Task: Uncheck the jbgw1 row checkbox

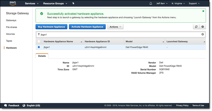Action: coord(39,47)
